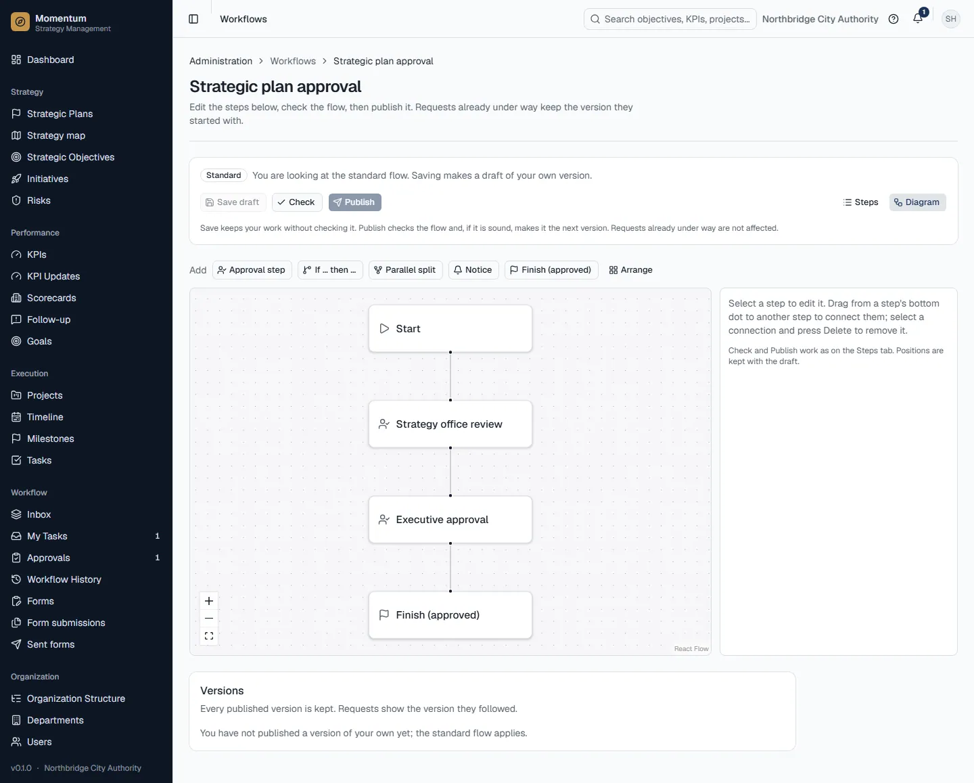974x783 pixels.
Task: Add an If ... then branch
Action: pos(330,270)
